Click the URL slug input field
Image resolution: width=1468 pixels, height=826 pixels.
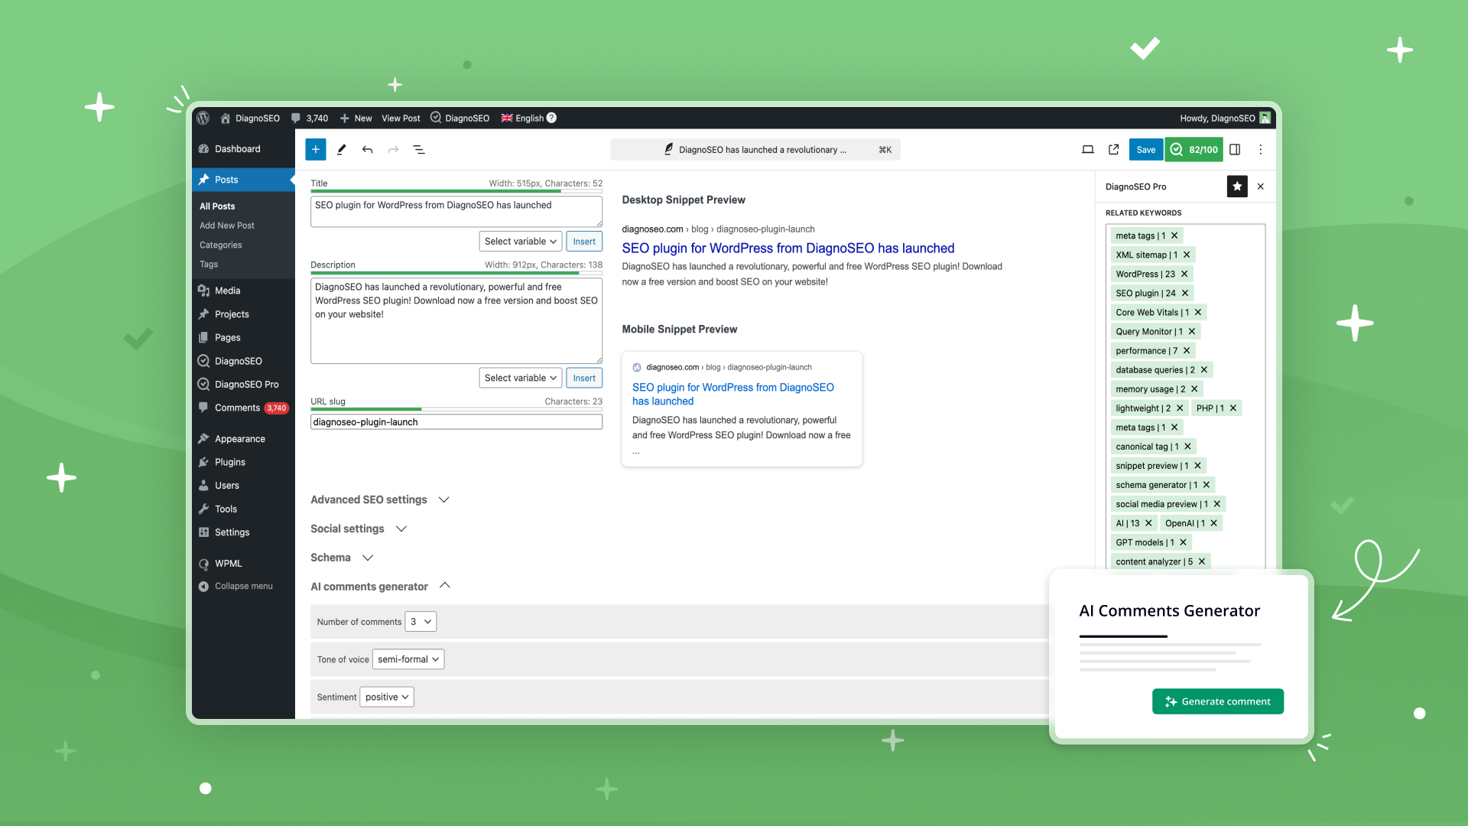click(x=456, y=421)
